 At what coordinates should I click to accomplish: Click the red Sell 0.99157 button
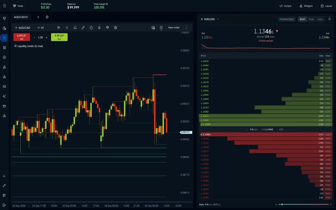coord(22,37)
